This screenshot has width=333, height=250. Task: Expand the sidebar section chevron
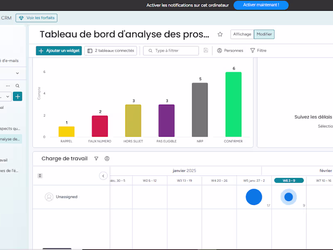pyautogui.click(x=17, y=73)
